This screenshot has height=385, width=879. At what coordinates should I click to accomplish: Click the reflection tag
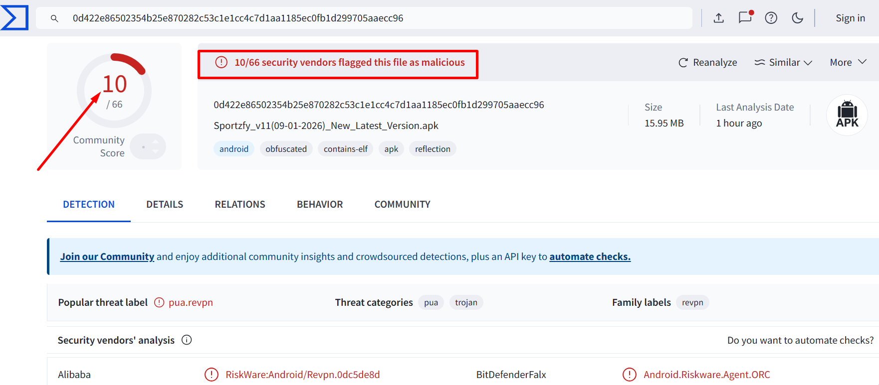pyautogui.click(x=433, y=149)
